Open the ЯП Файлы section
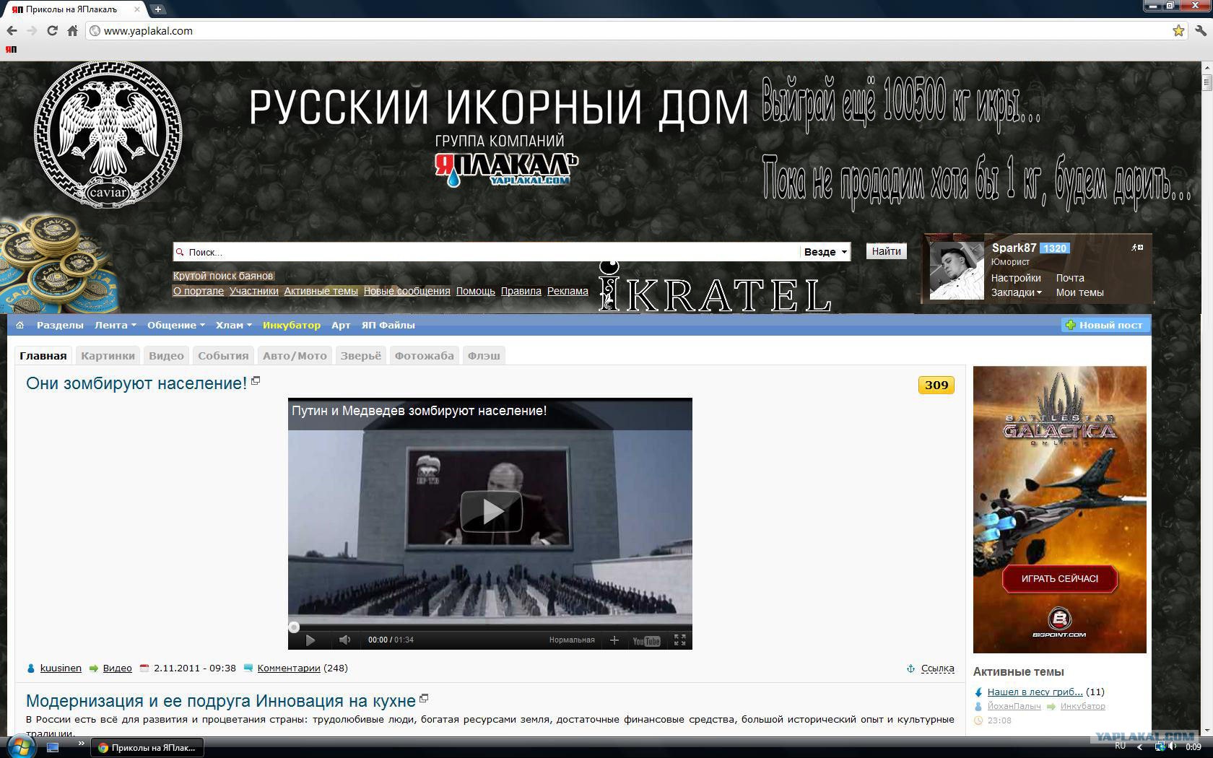1213x758 pixels. (x=388, y=325)
